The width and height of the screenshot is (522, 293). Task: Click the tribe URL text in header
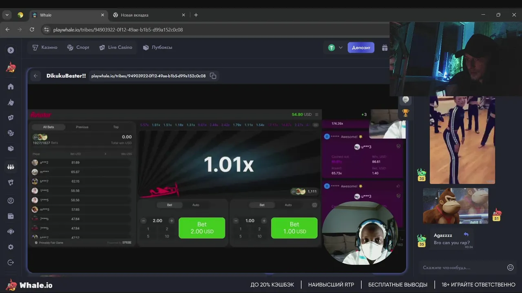click(x=148, y=76)
